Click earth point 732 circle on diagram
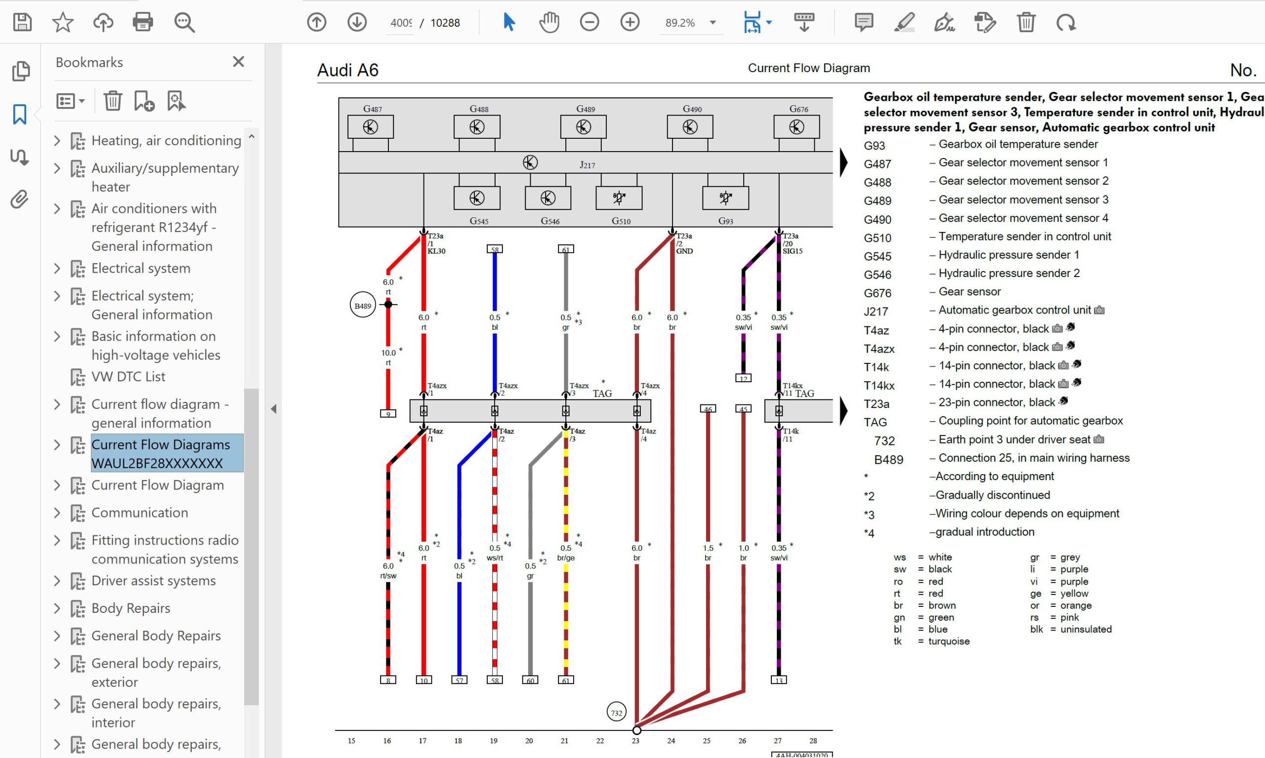 (616, 712)
